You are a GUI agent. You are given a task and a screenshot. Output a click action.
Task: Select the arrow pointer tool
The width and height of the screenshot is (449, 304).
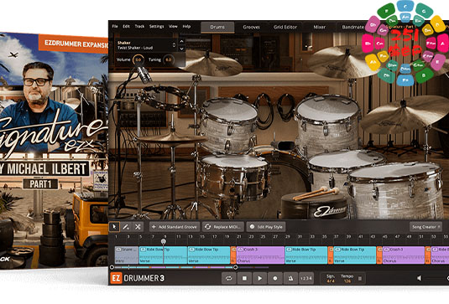coord(114,227)
